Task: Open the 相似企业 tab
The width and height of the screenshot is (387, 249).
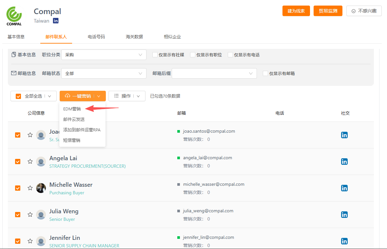Action: tap(172, 37)
